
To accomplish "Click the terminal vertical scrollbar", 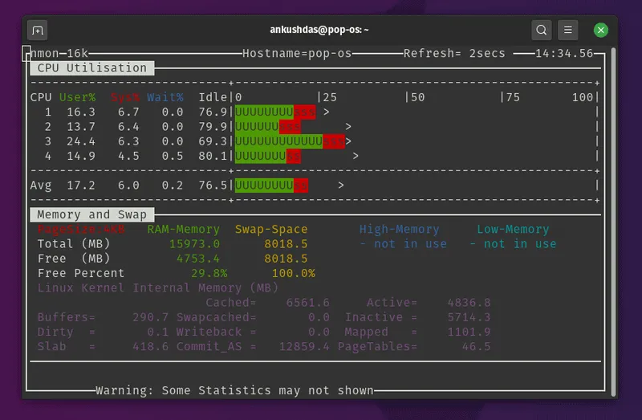I will click(x=613, y=222).
